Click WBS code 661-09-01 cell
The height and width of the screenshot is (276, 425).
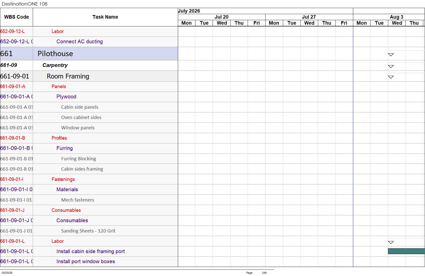(16, 76)
